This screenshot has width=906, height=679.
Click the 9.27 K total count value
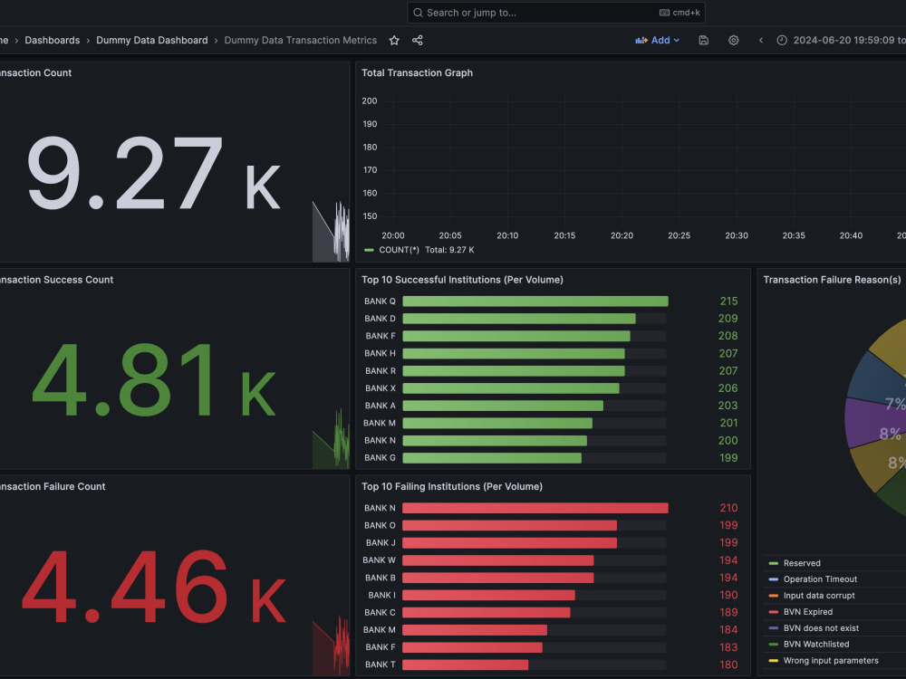[154, 173]
